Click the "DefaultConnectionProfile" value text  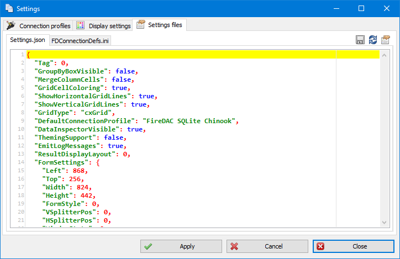click(190, 121)
